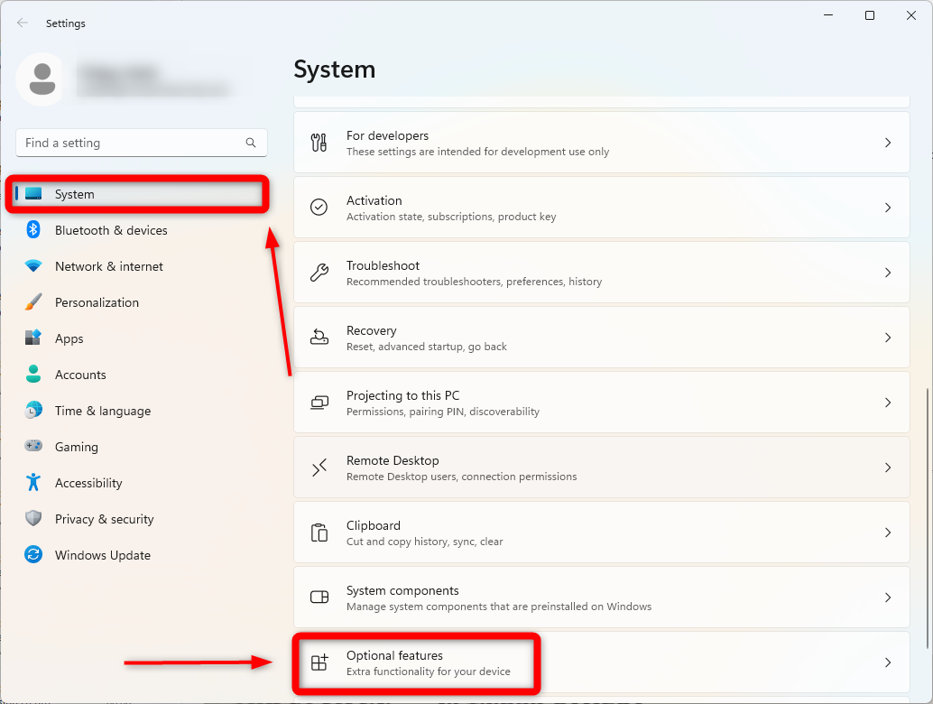Click the Privacy & security shield icon
The image size is (933, 704).
coord(33,518)
